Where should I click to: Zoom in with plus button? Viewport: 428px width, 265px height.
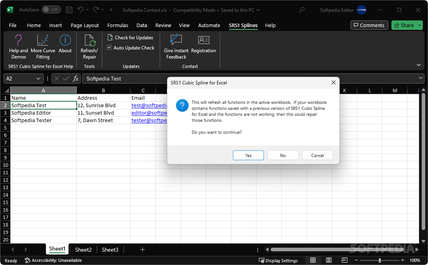coord(402,260)
